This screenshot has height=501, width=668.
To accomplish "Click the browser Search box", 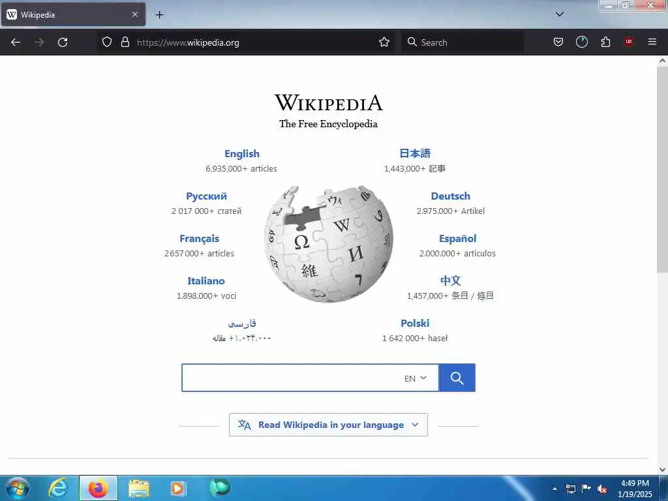I will [463, 42].
